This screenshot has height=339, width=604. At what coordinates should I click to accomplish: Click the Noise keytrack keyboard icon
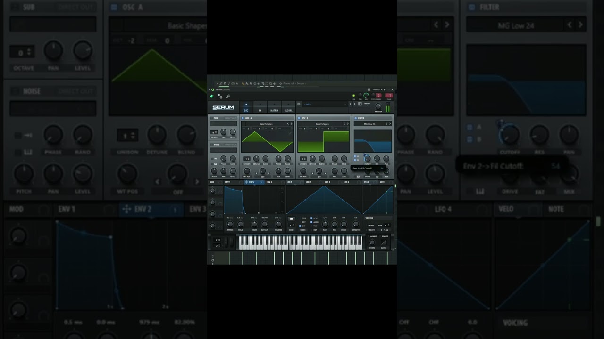point(215,164)
